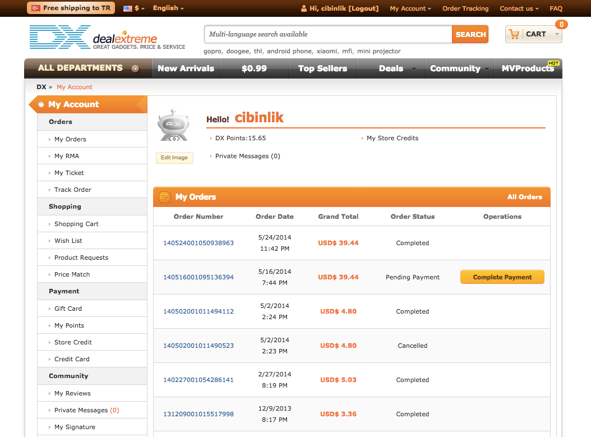Open the ALL DEPARTMENTS menu
591x437 pixels.
point(88,68)
